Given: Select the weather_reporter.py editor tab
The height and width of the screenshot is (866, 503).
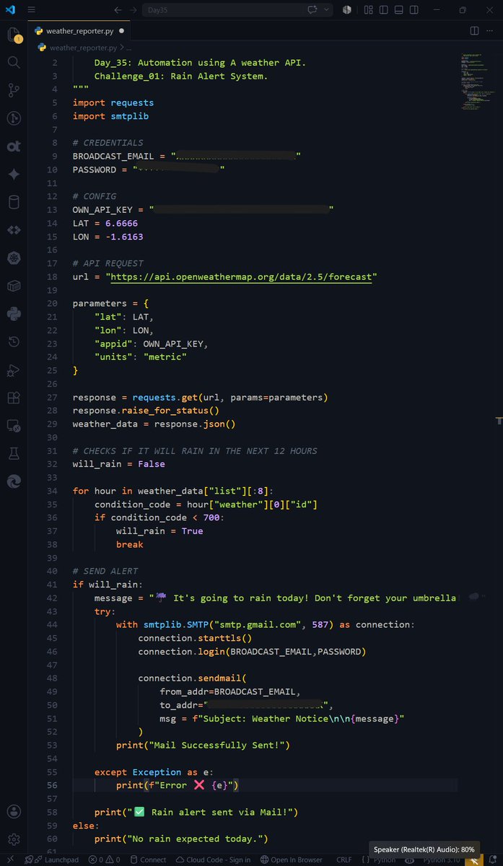Looking at the screenshot, I should point(79,31).
